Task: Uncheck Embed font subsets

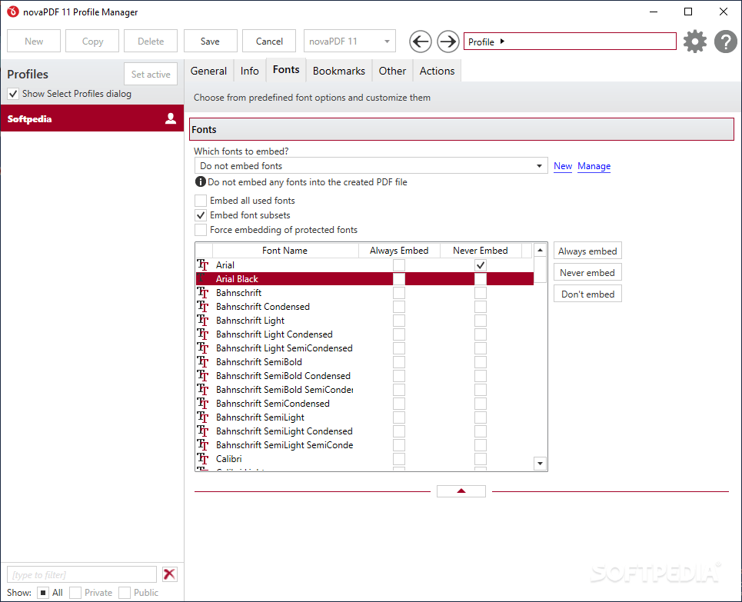Action: pos(201,215)
